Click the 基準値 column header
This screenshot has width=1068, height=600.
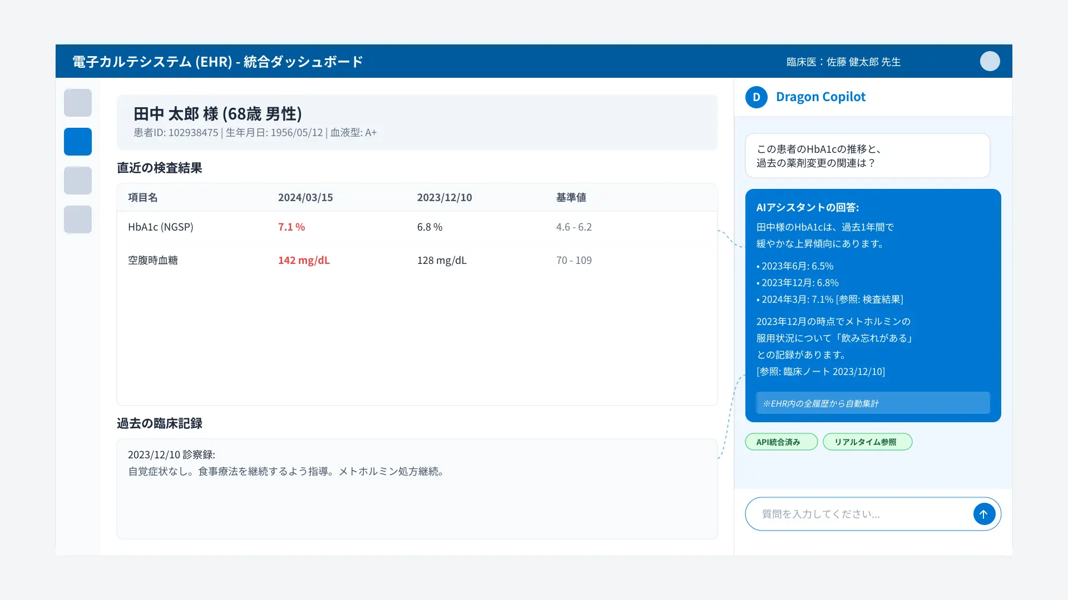[571, 197]
